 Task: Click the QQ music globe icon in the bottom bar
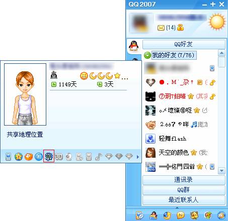coord(208,215)
